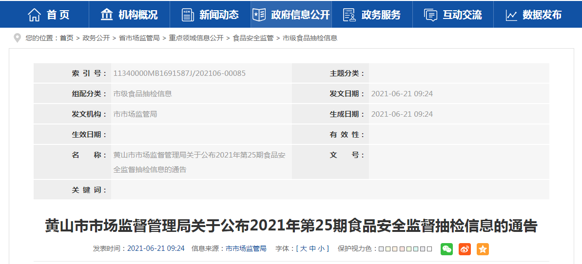Click the gray notice title in the 名称 row

(x=199, y=162)
